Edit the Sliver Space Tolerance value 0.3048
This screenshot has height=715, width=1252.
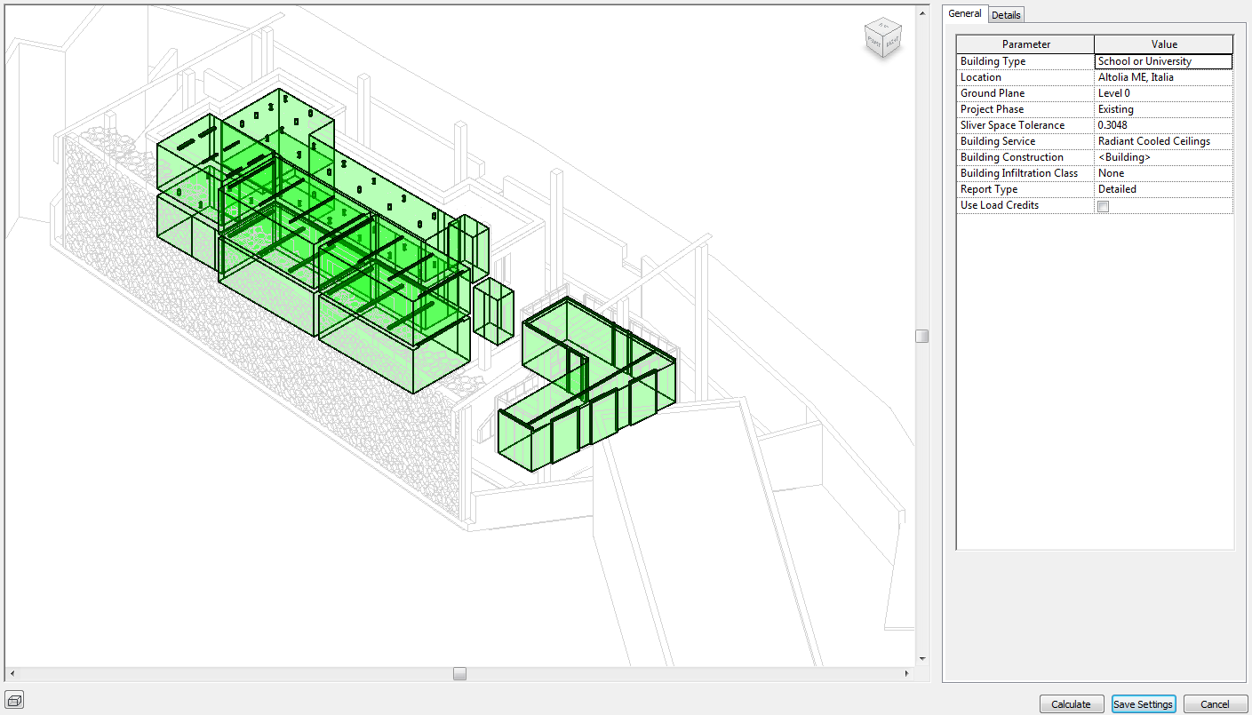(1163, 125)
